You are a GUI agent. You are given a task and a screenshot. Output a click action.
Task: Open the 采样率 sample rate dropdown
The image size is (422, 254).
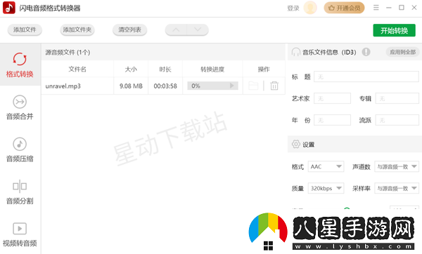397,188
